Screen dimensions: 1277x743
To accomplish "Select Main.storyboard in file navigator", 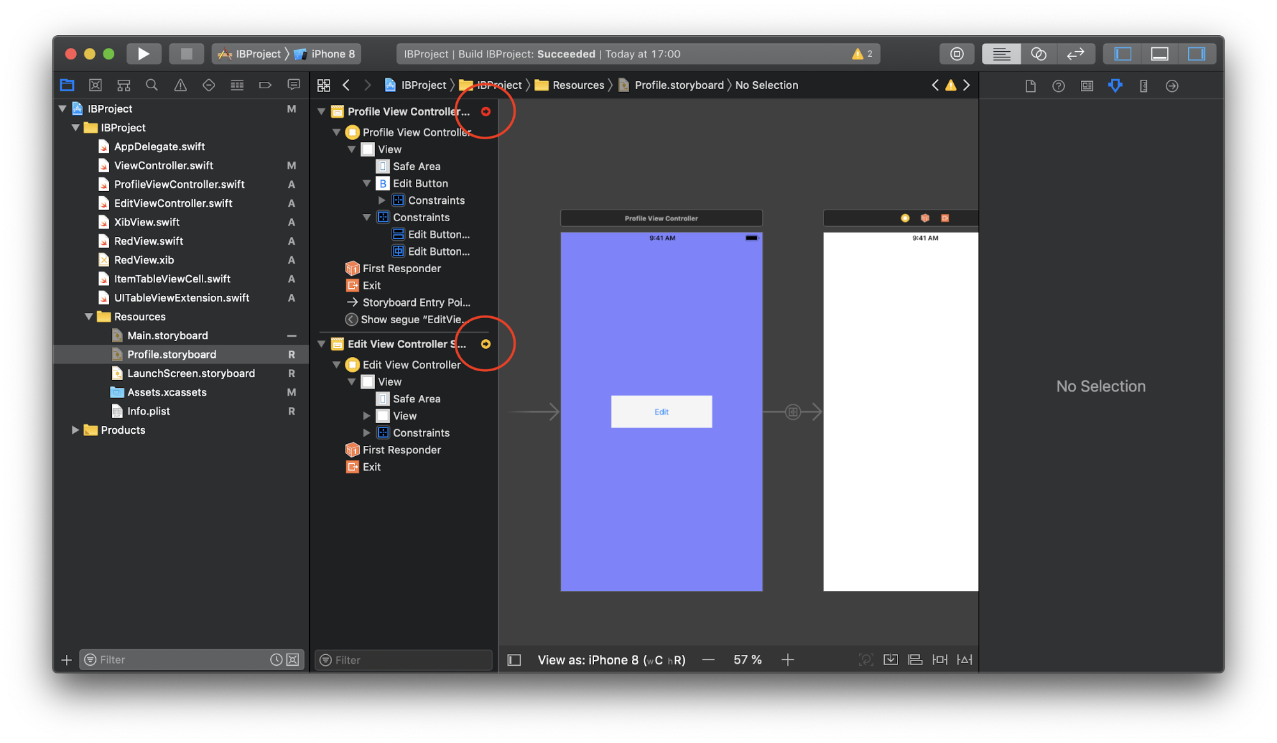I will (167, 335).
